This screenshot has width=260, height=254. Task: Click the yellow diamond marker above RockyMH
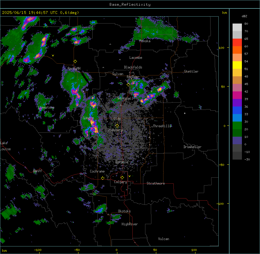tap(75, 62)
